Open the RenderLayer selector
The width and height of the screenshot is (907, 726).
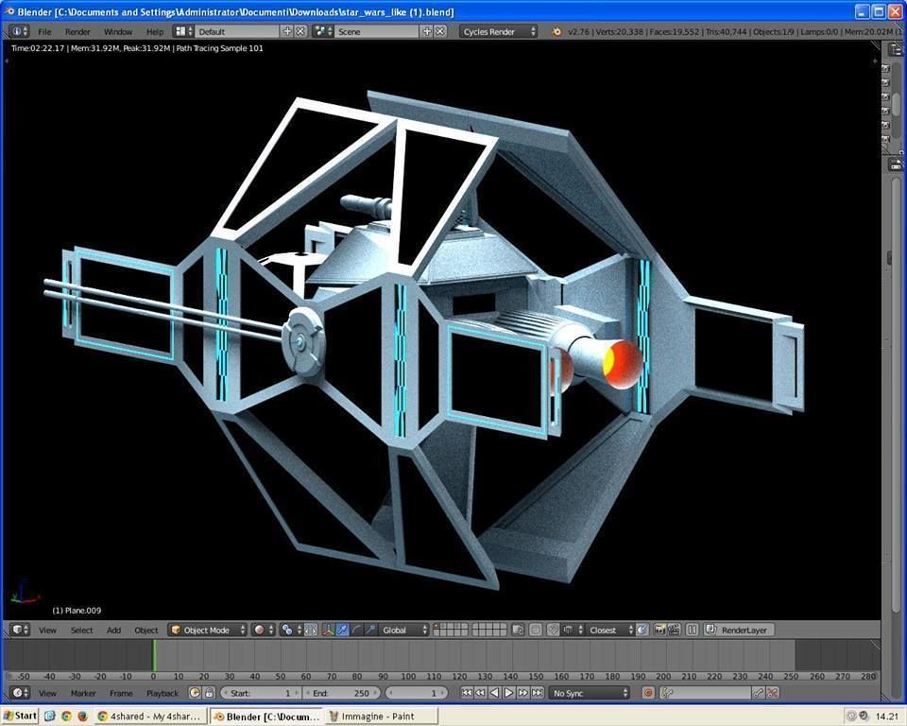tap(739, 630)
